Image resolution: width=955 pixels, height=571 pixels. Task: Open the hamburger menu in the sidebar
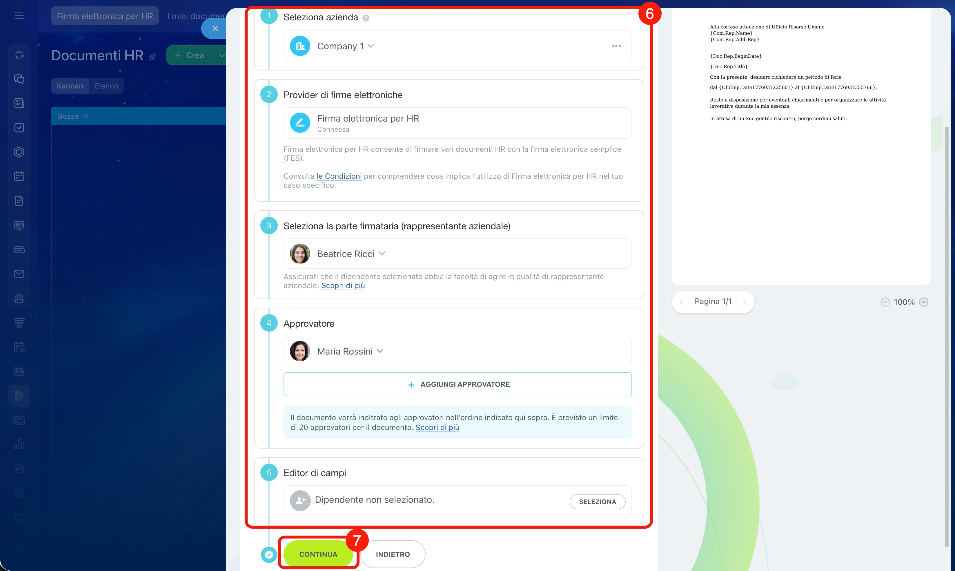pos(19,16)
